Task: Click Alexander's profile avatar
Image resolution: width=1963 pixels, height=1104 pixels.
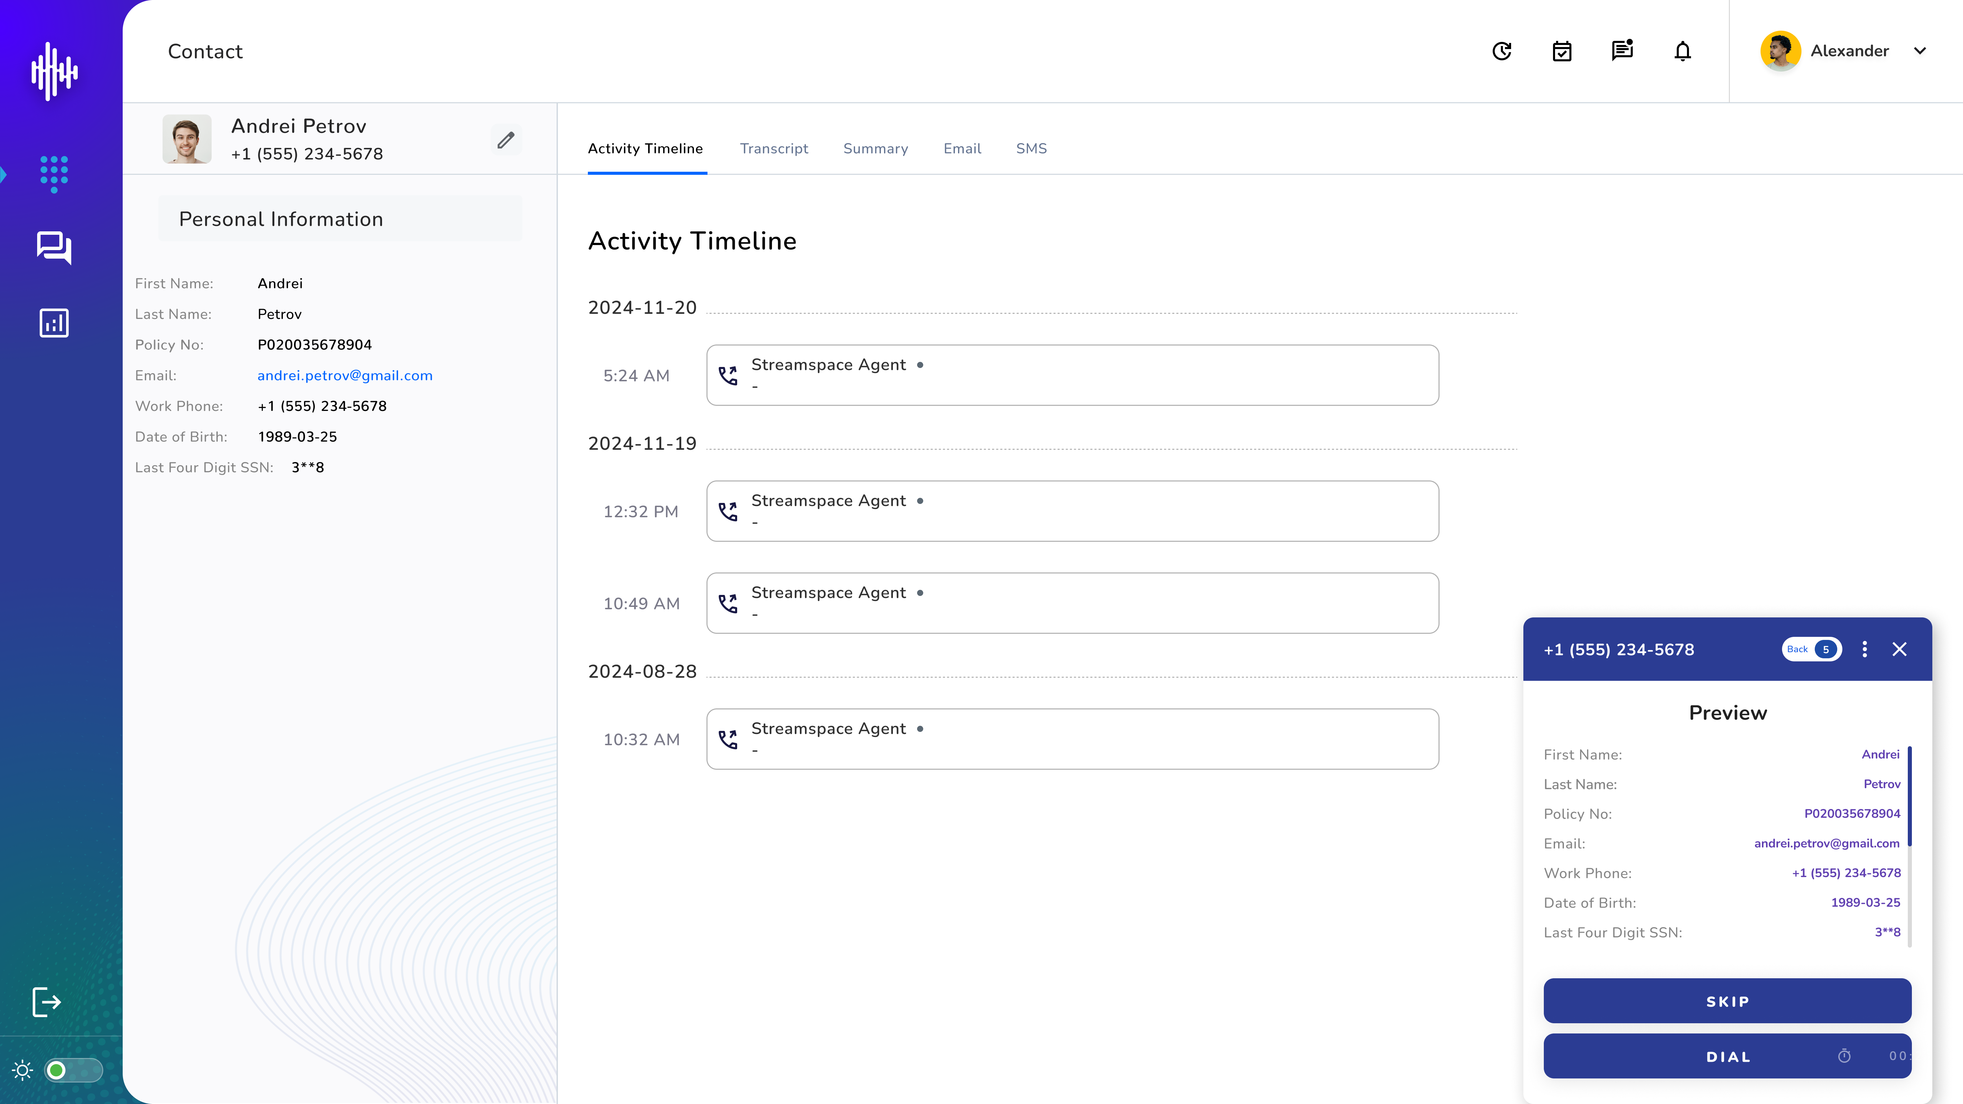Action: pyautogui.click(x=1781, y=51)
